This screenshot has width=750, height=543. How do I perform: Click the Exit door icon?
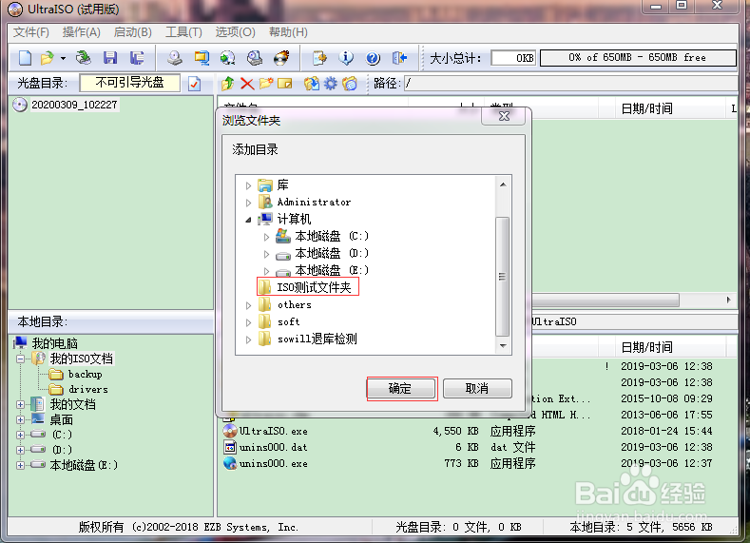pyautogui.click(x=399, y=58)
